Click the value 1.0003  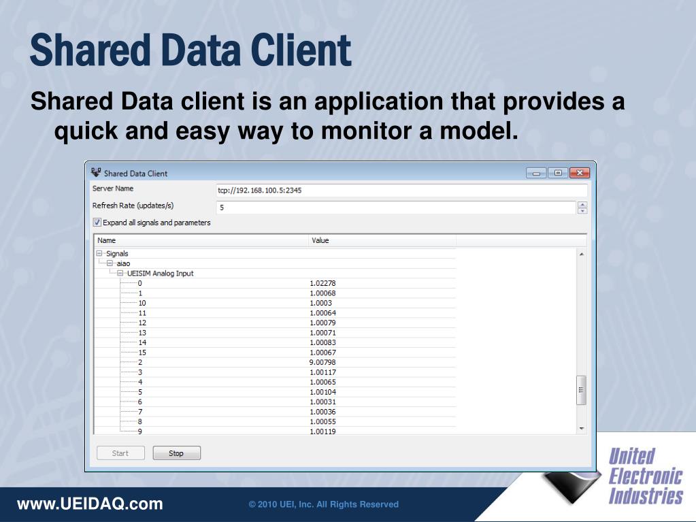pyautogui.click(x=320, y=303)
